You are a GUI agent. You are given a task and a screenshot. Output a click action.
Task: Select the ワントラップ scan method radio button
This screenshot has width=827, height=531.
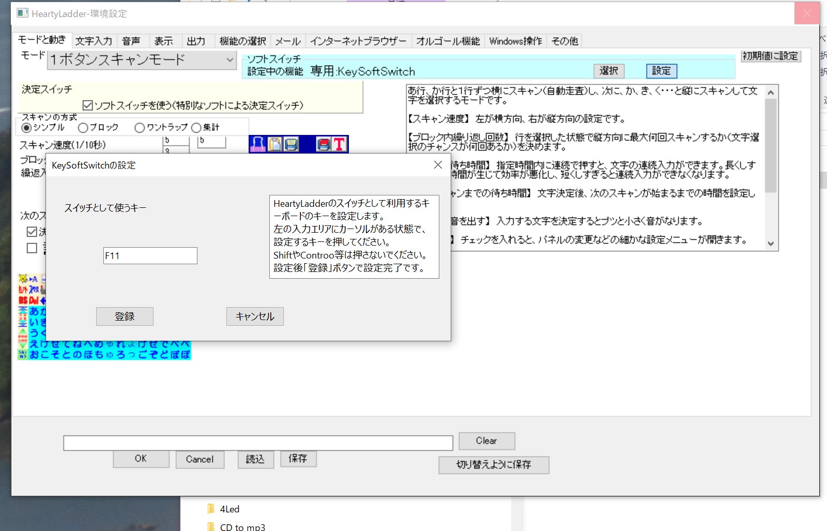[x=140, y=127]
